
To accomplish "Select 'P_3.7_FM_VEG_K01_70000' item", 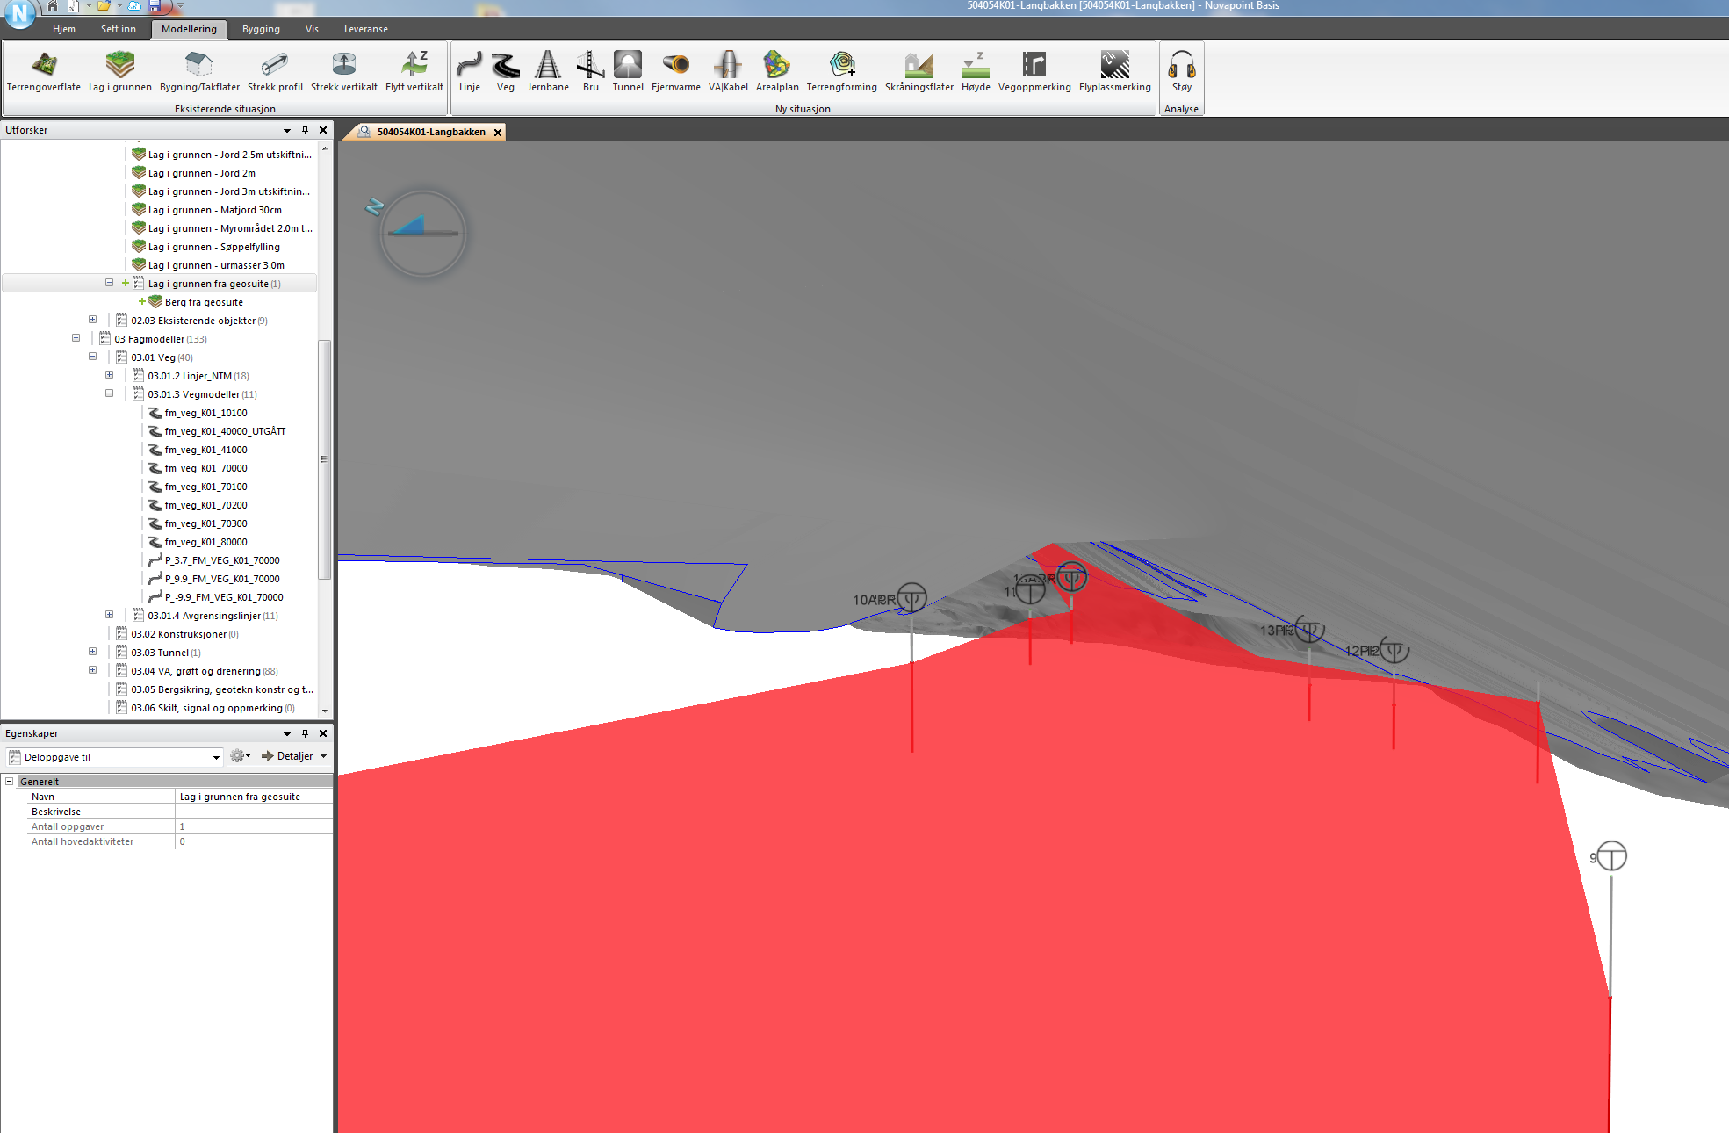I will coord(222,560).
